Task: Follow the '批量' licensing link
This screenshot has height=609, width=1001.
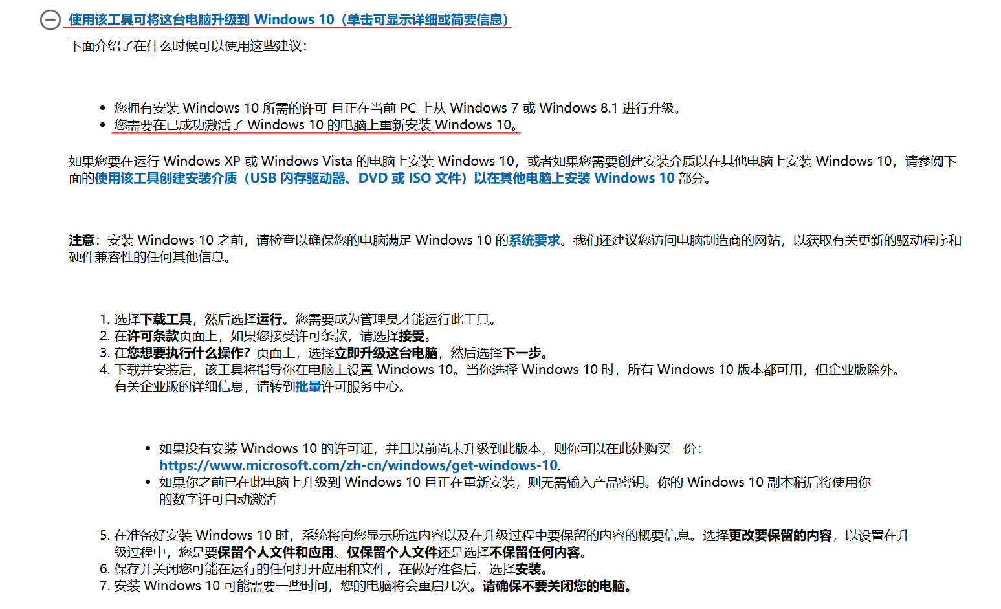Action: (309, 386)
